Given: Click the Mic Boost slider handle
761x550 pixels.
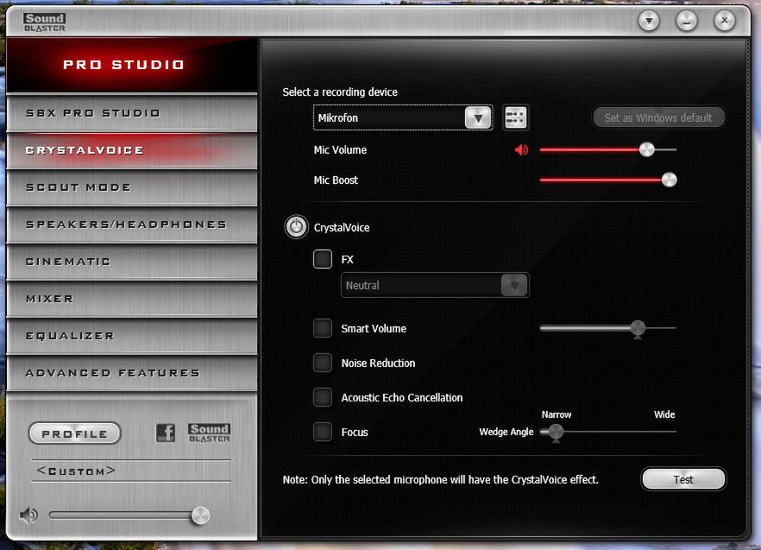Looking at the screenshot, I should (x=670, y=180).
